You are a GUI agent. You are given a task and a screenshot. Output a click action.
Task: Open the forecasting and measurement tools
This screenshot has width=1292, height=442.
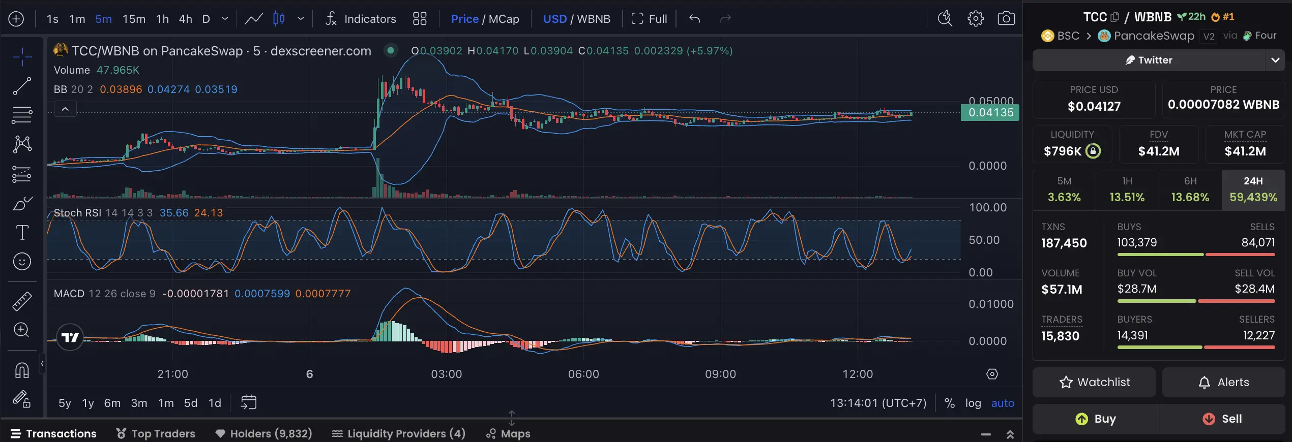[22, 174]
